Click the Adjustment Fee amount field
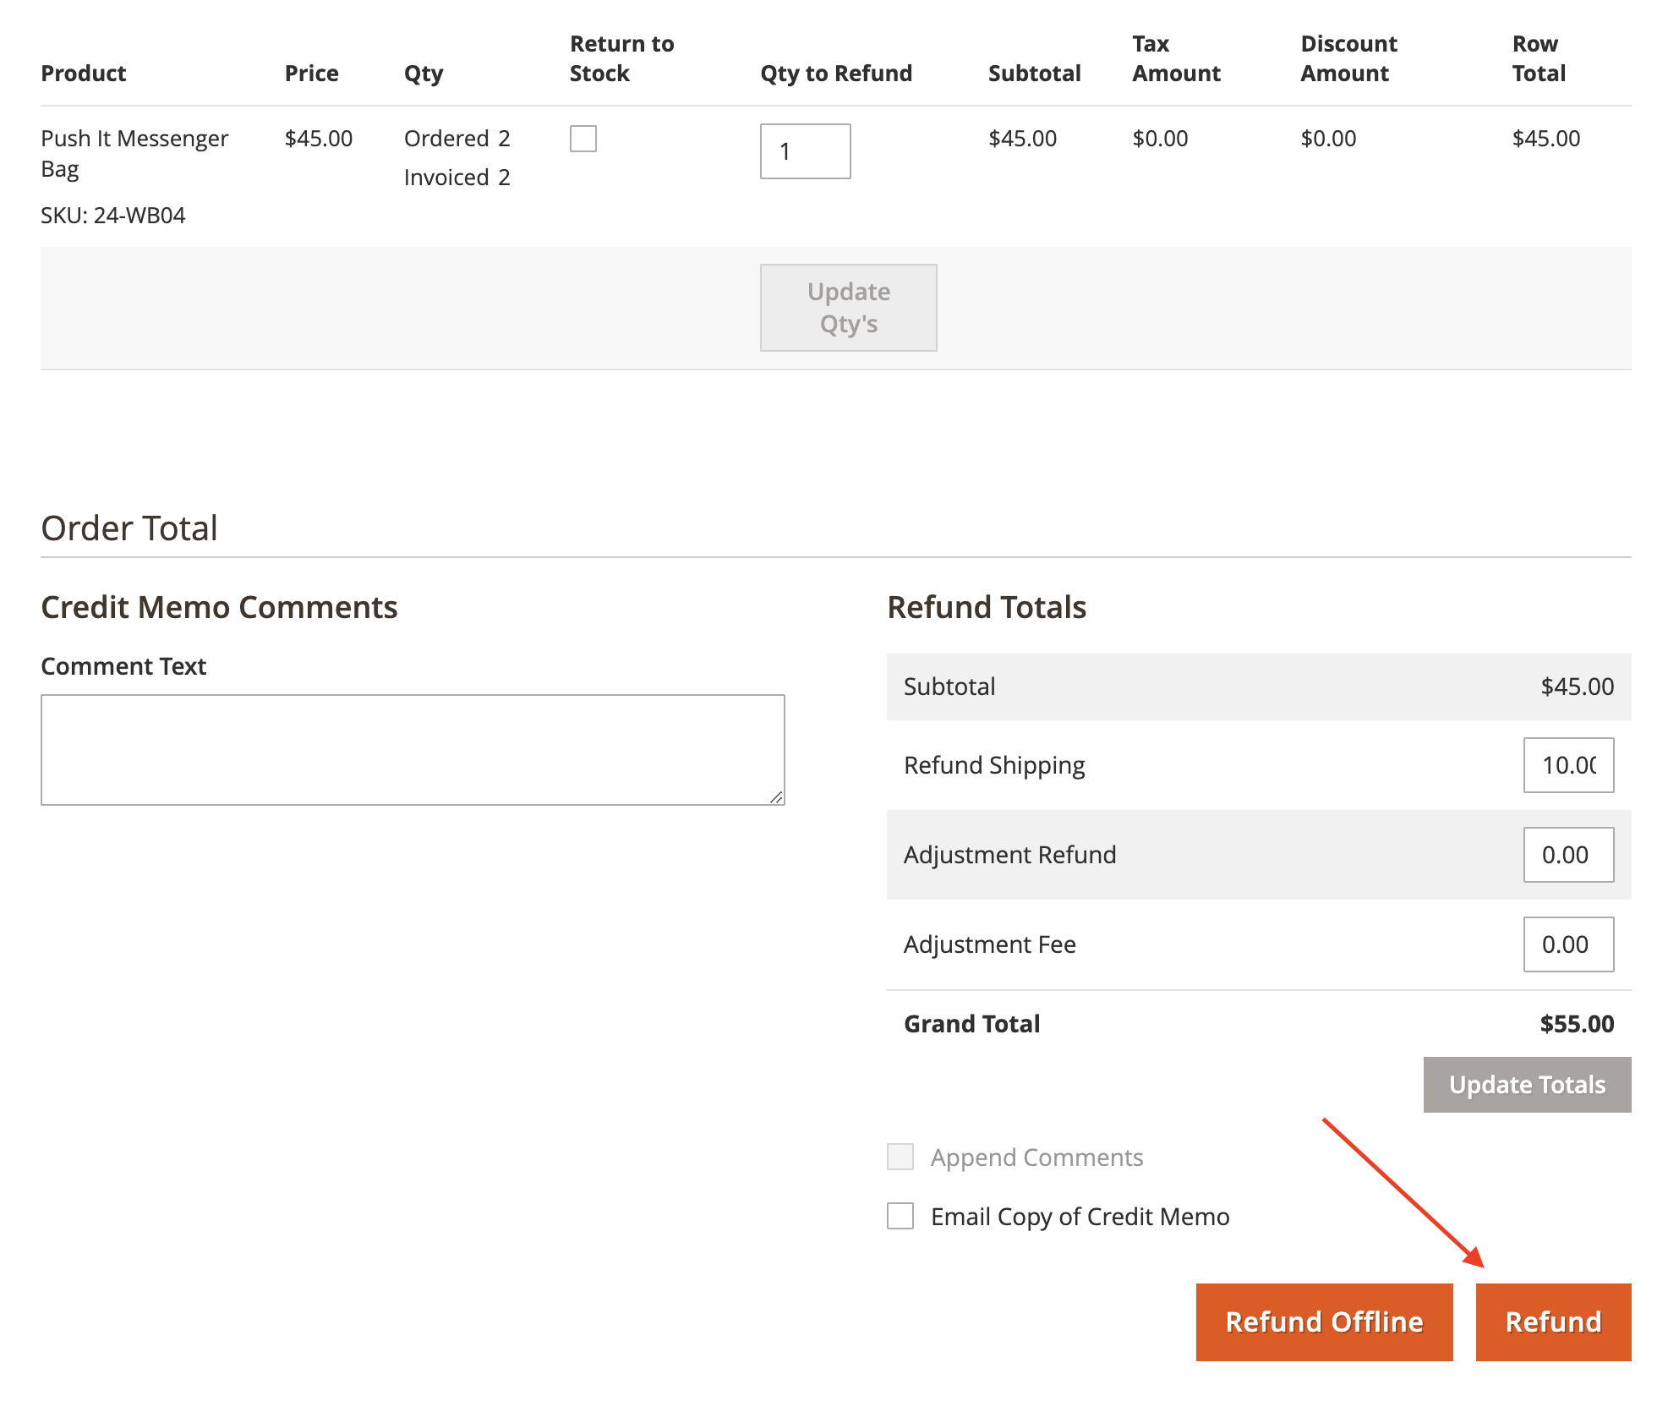Viewport: 1679px width, 1412px height. 1567,944
